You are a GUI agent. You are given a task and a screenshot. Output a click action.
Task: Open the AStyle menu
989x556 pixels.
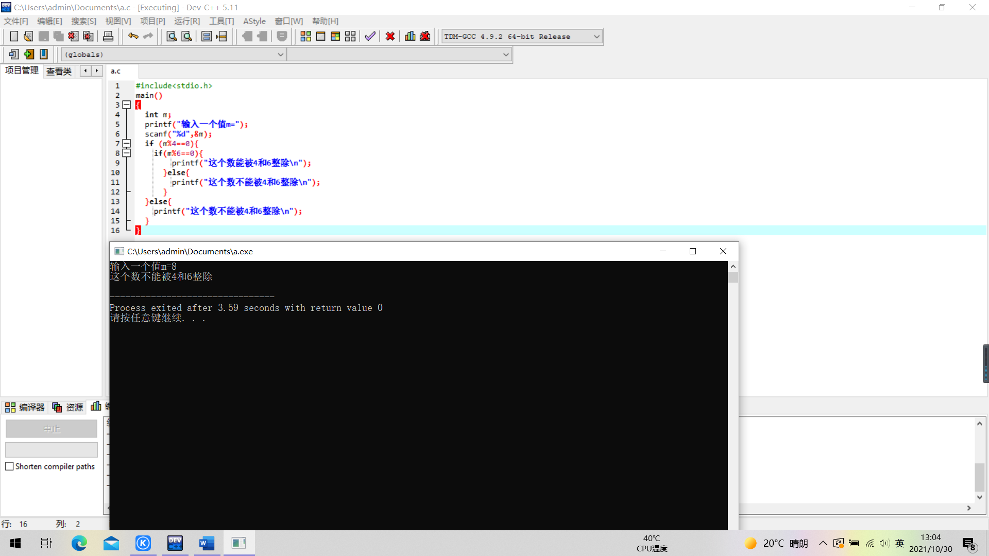[x=254, y=21]
